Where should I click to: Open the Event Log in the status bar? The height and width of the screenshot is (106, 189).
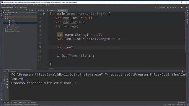[x=182, y=102]
